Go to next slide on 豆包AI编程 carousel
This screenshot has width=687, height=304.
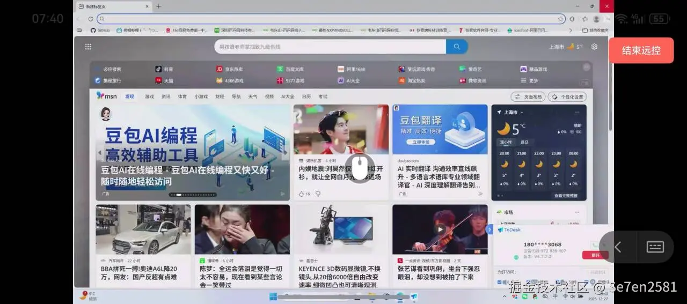pos(286,152)
